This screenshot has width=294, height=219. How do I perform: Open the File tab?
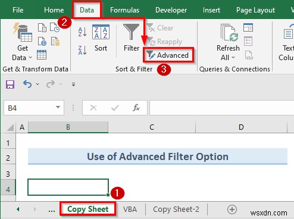click(18, 10)
